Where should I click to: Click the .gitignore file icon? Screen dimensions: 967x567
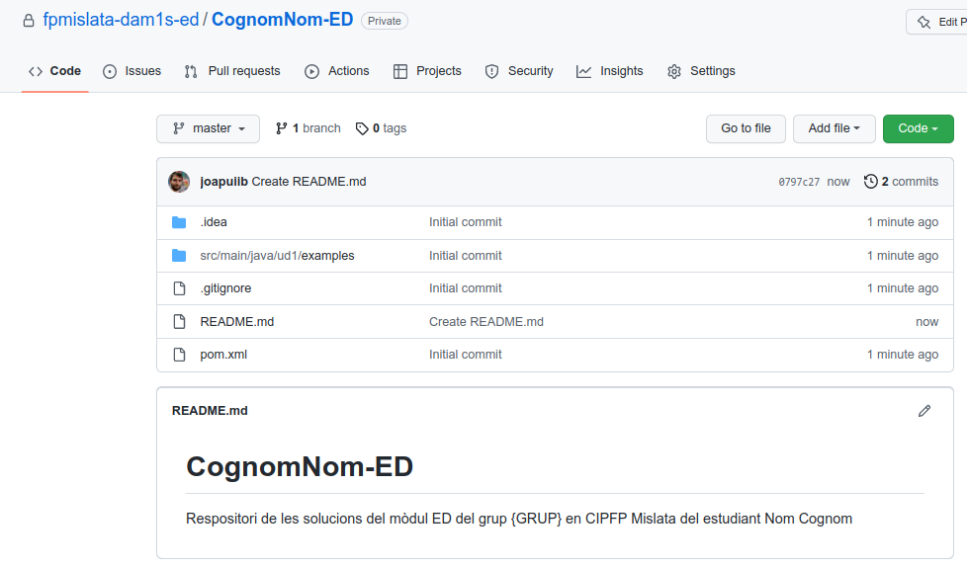[179, 288]
